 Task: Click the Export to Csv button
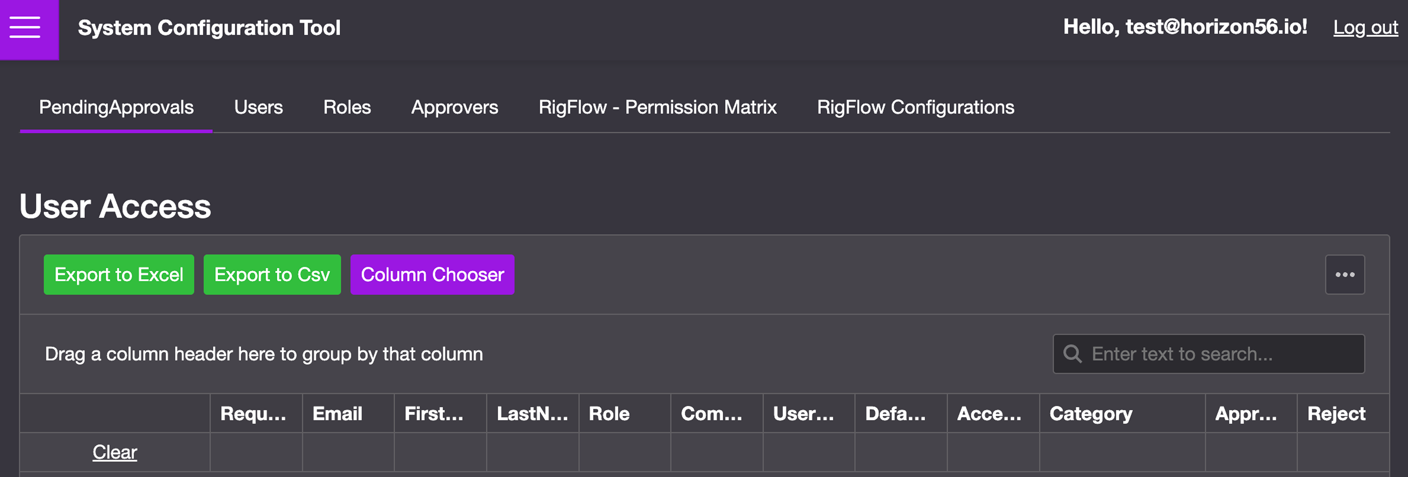pos(272,274)
